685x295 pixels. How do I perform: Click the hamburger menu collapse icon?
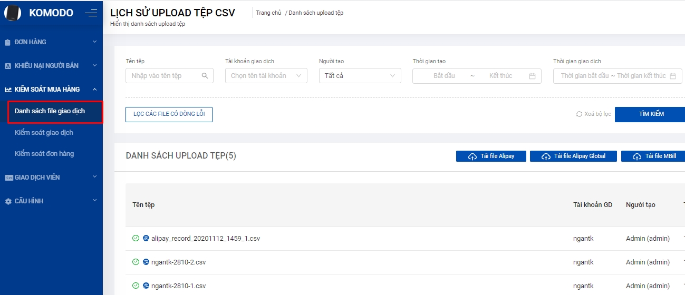point(91,13)
